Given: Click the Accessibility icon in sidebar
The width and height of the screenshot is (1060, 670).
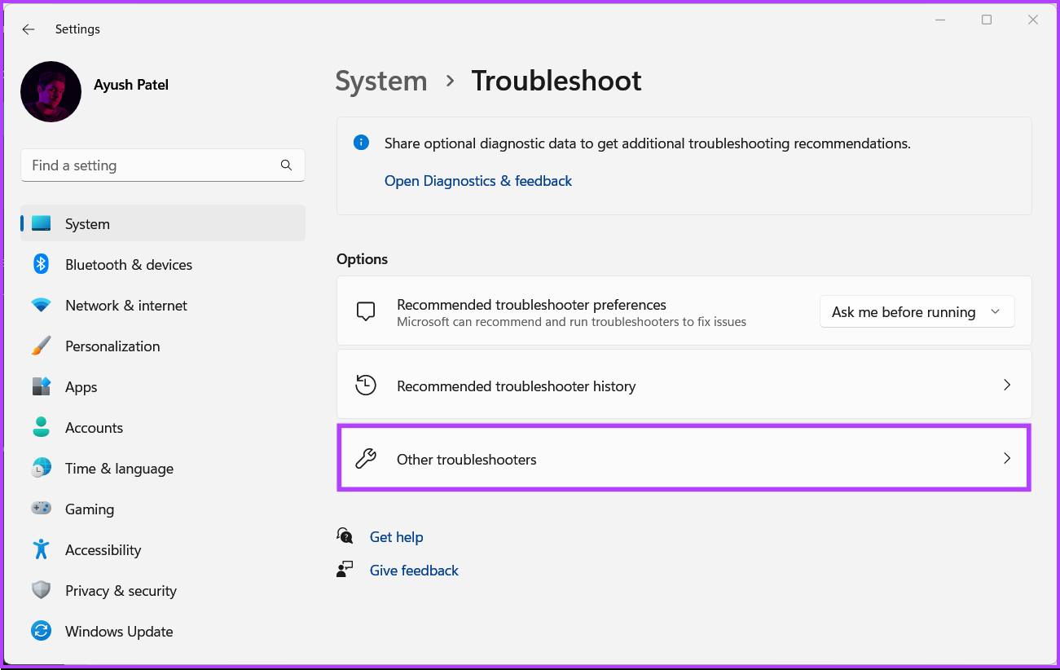Looking at the screenshot, I should pyautogui.click(x=41, y=549).
